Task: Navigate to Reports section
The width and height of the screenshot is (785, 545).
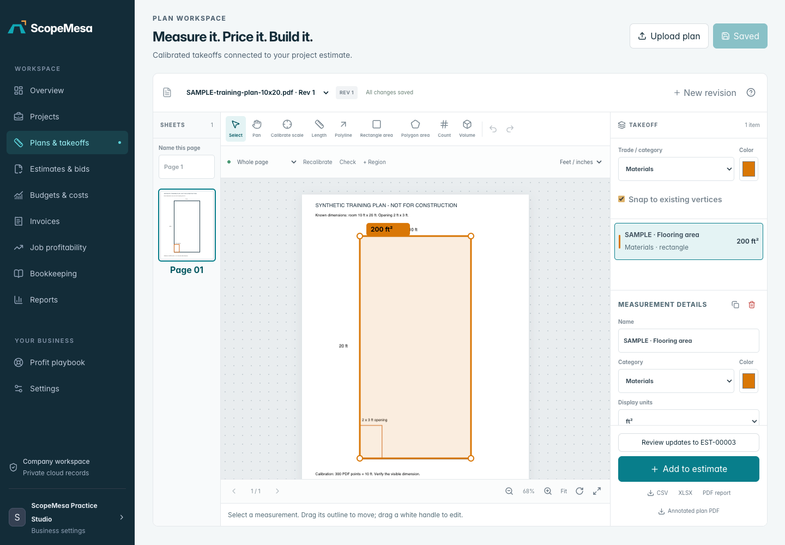Action: [x=67, y=300]
